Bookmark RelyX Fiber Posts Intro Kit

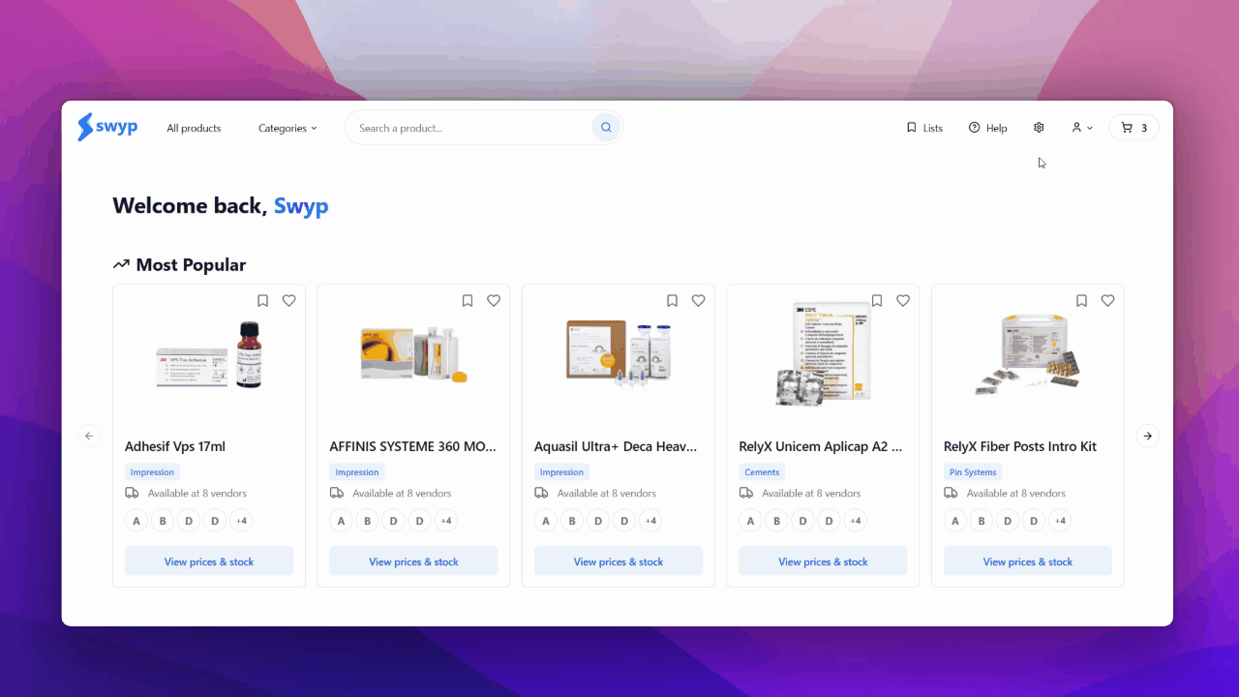(x=1081, y=301)
